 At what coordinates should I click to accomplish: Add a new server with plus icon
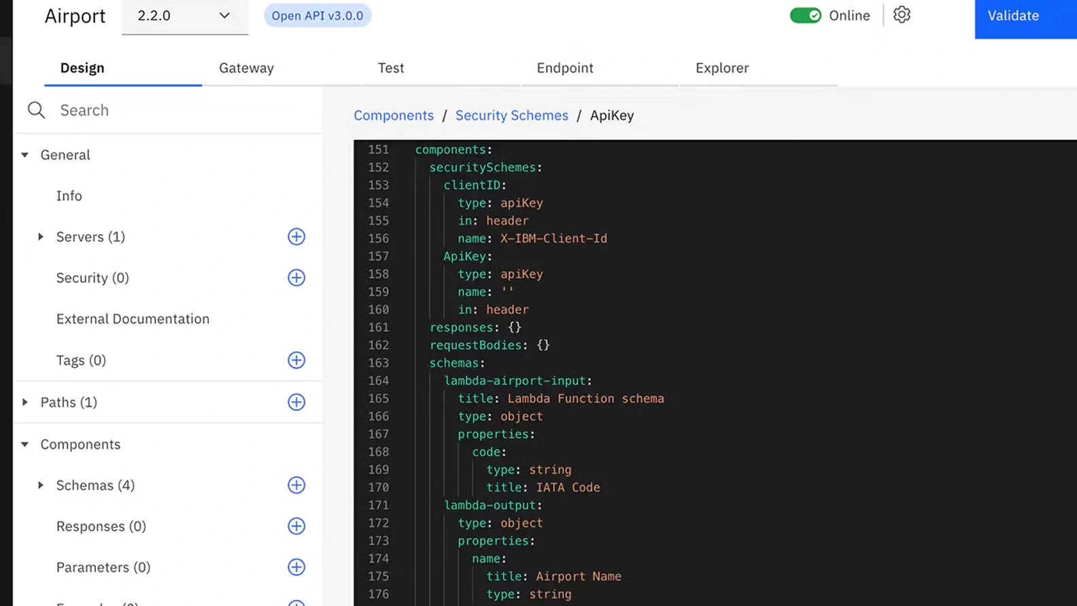tap(296, 237)
